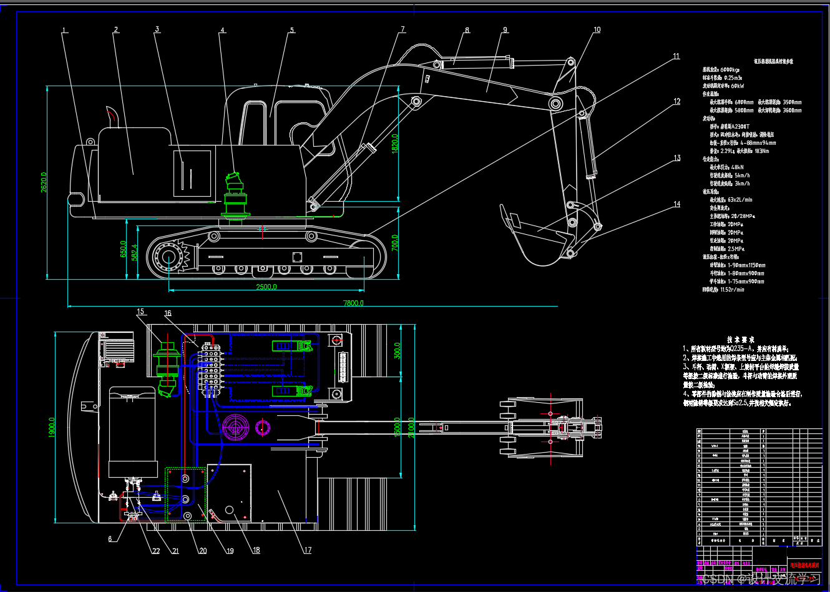Click technical requirement line mentioning Q235-A
Image resolution: width=830 pixels, height=592 pixels.
736,348
